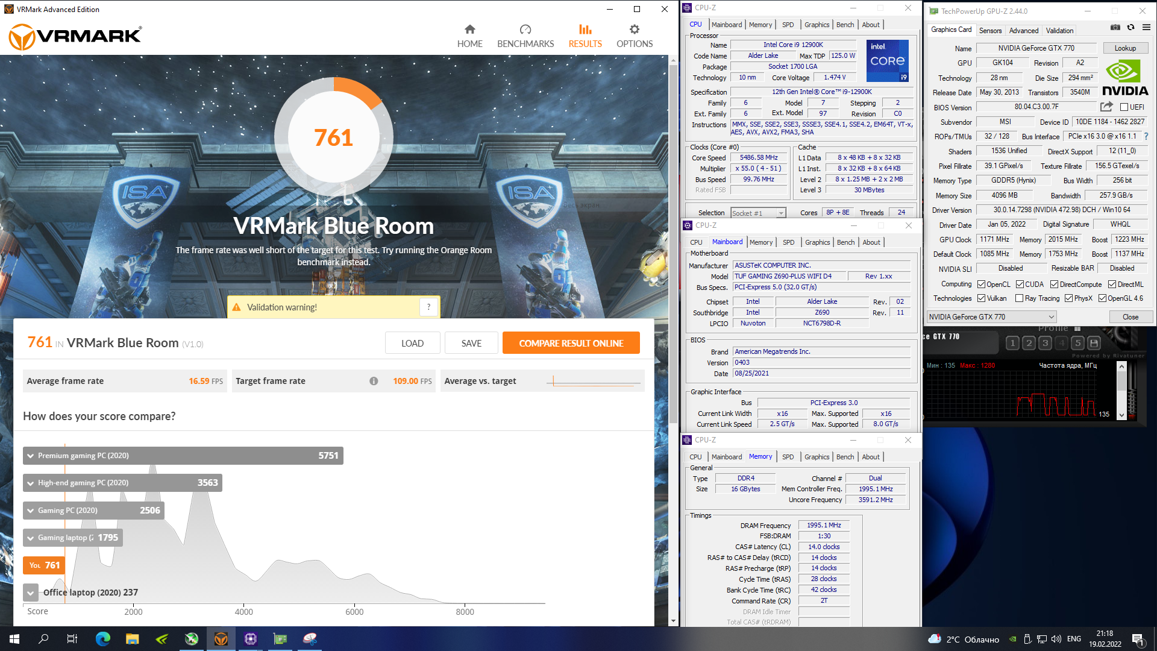
Task: Open the GPU selection dropdown in GPU-Z
Action: pyautogui.click(x=991, y=317)
